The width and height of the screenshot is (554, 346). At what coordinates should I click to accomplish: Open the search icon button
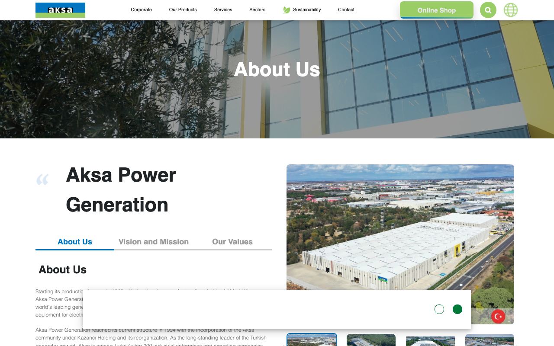click(488, 10)
